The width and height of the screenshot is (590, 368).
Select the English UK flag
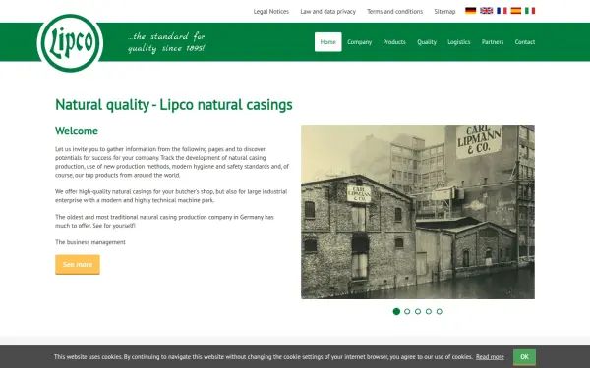[486, 11]
